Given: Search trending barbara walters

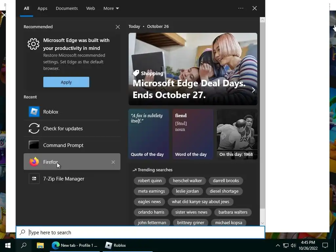Looking at the screenshot, I should point(233,212).
